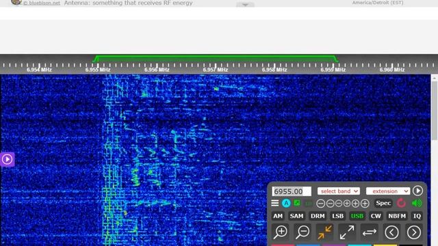Viewport: 438px width, 246px height.
Task: Click the outward arrows max-zoom-out icon
Action: pos(347,232)
